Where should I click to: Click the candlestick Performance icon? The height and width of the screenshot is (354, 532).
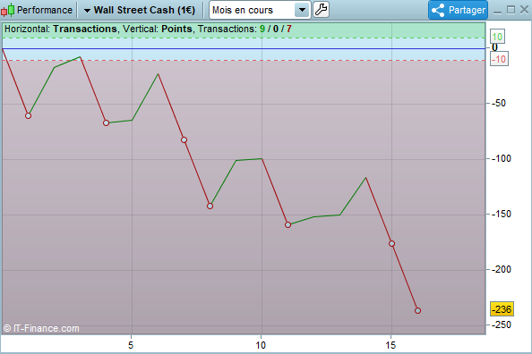7,10
